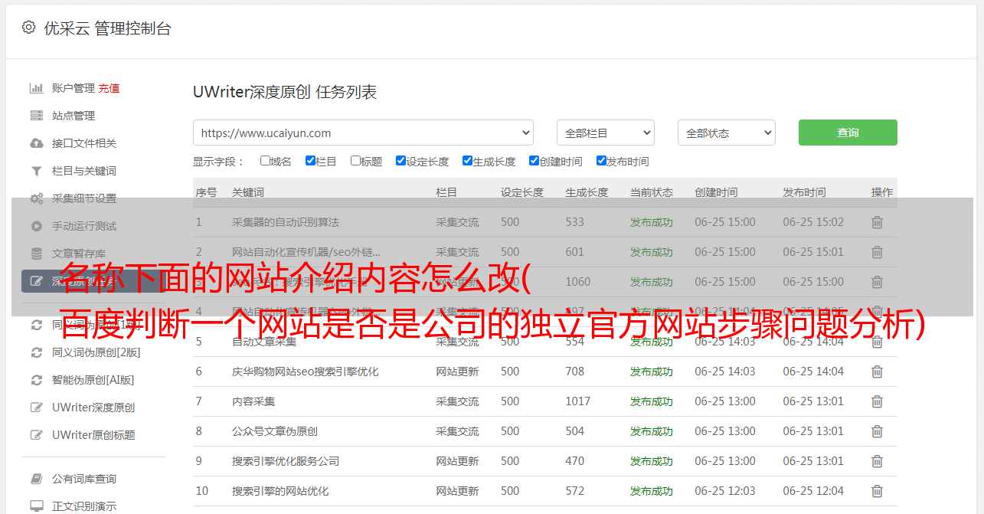Image resolution: width=984 pixels, height=514 pixels.
Task: Enable the 域名 display field checkbox
Action: (x=265, y=161)
